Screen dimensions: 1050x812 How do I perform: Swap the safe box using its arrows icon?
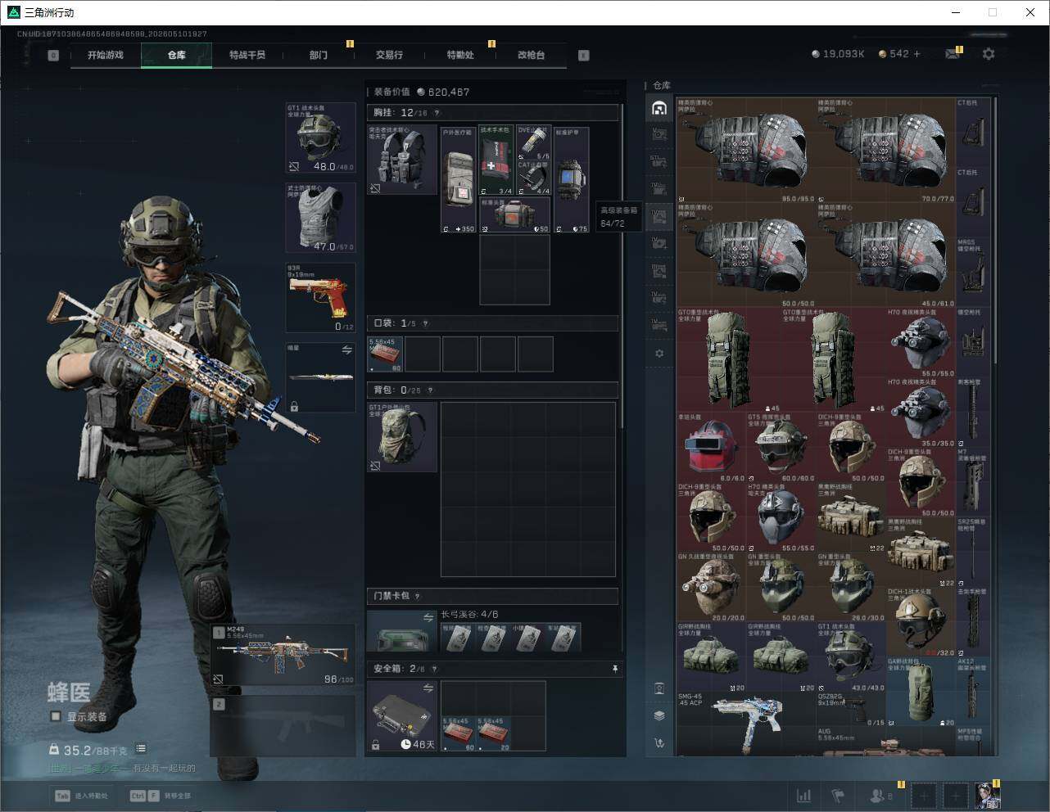coord(428,689)
